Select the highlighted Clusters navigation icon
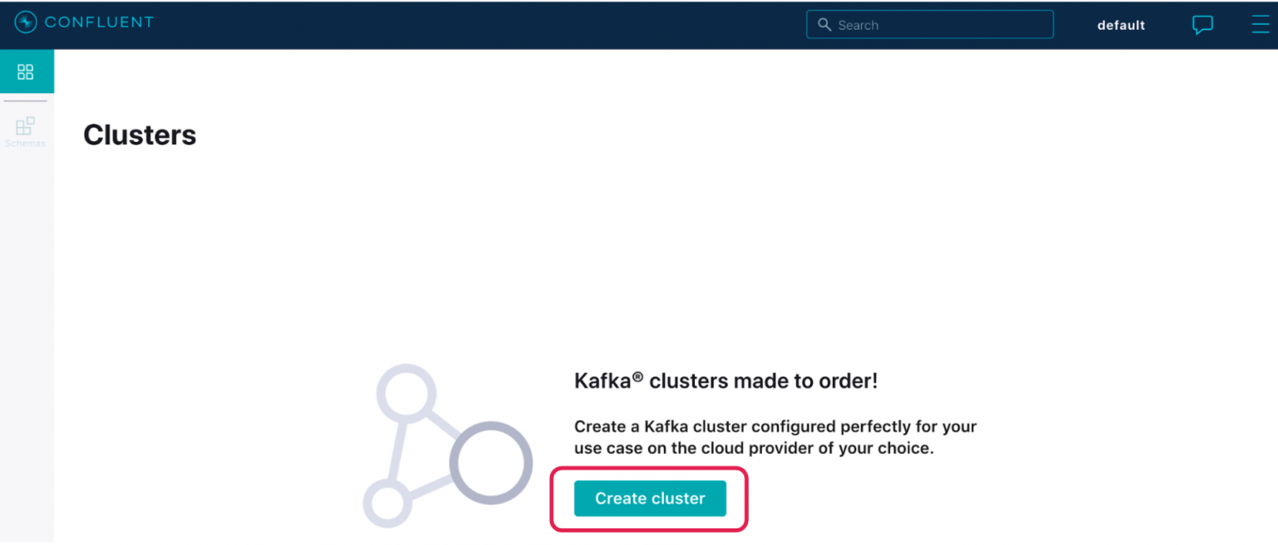 point(26,71)
